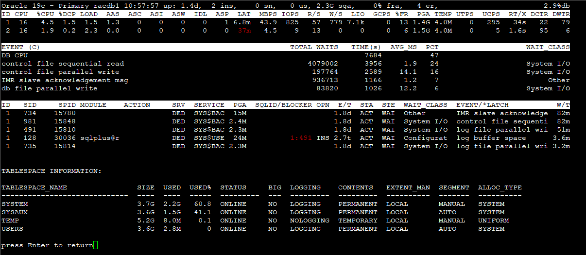586x255 pixels.
Task: Click the EXTENT_MAN column header
Action: tap(408, 187)
